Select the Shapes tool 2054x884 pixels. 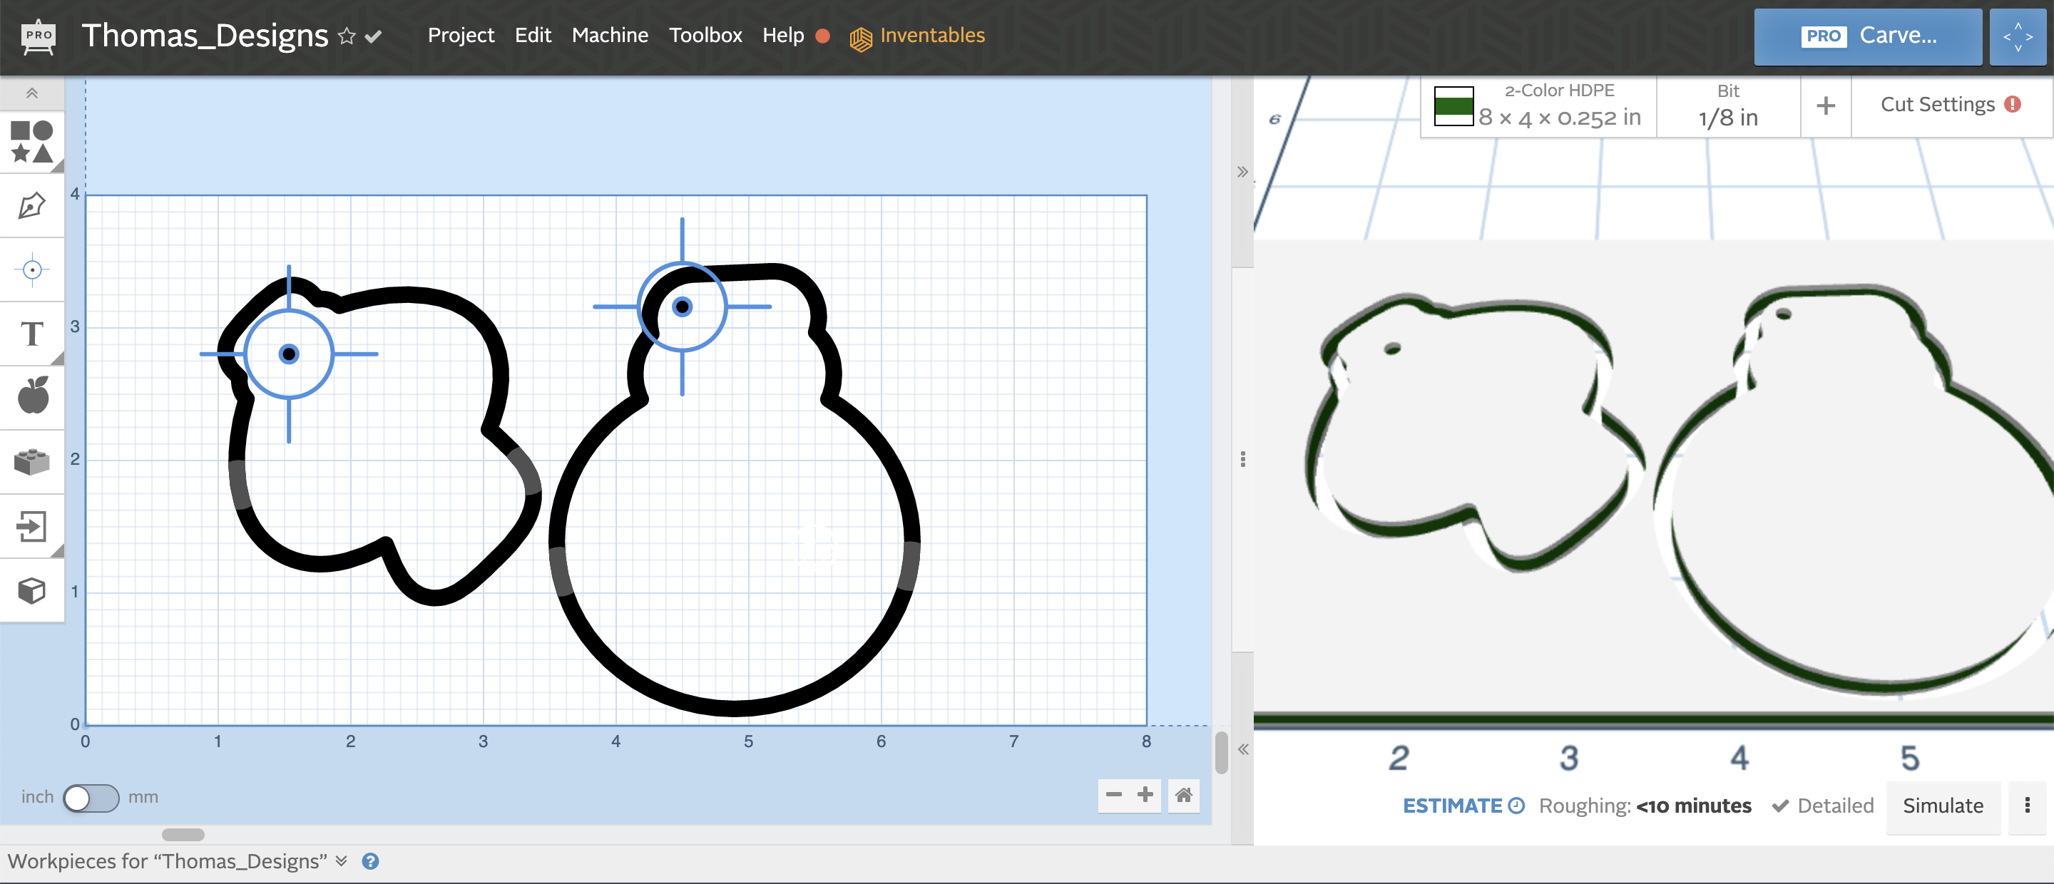click(32, 142)
